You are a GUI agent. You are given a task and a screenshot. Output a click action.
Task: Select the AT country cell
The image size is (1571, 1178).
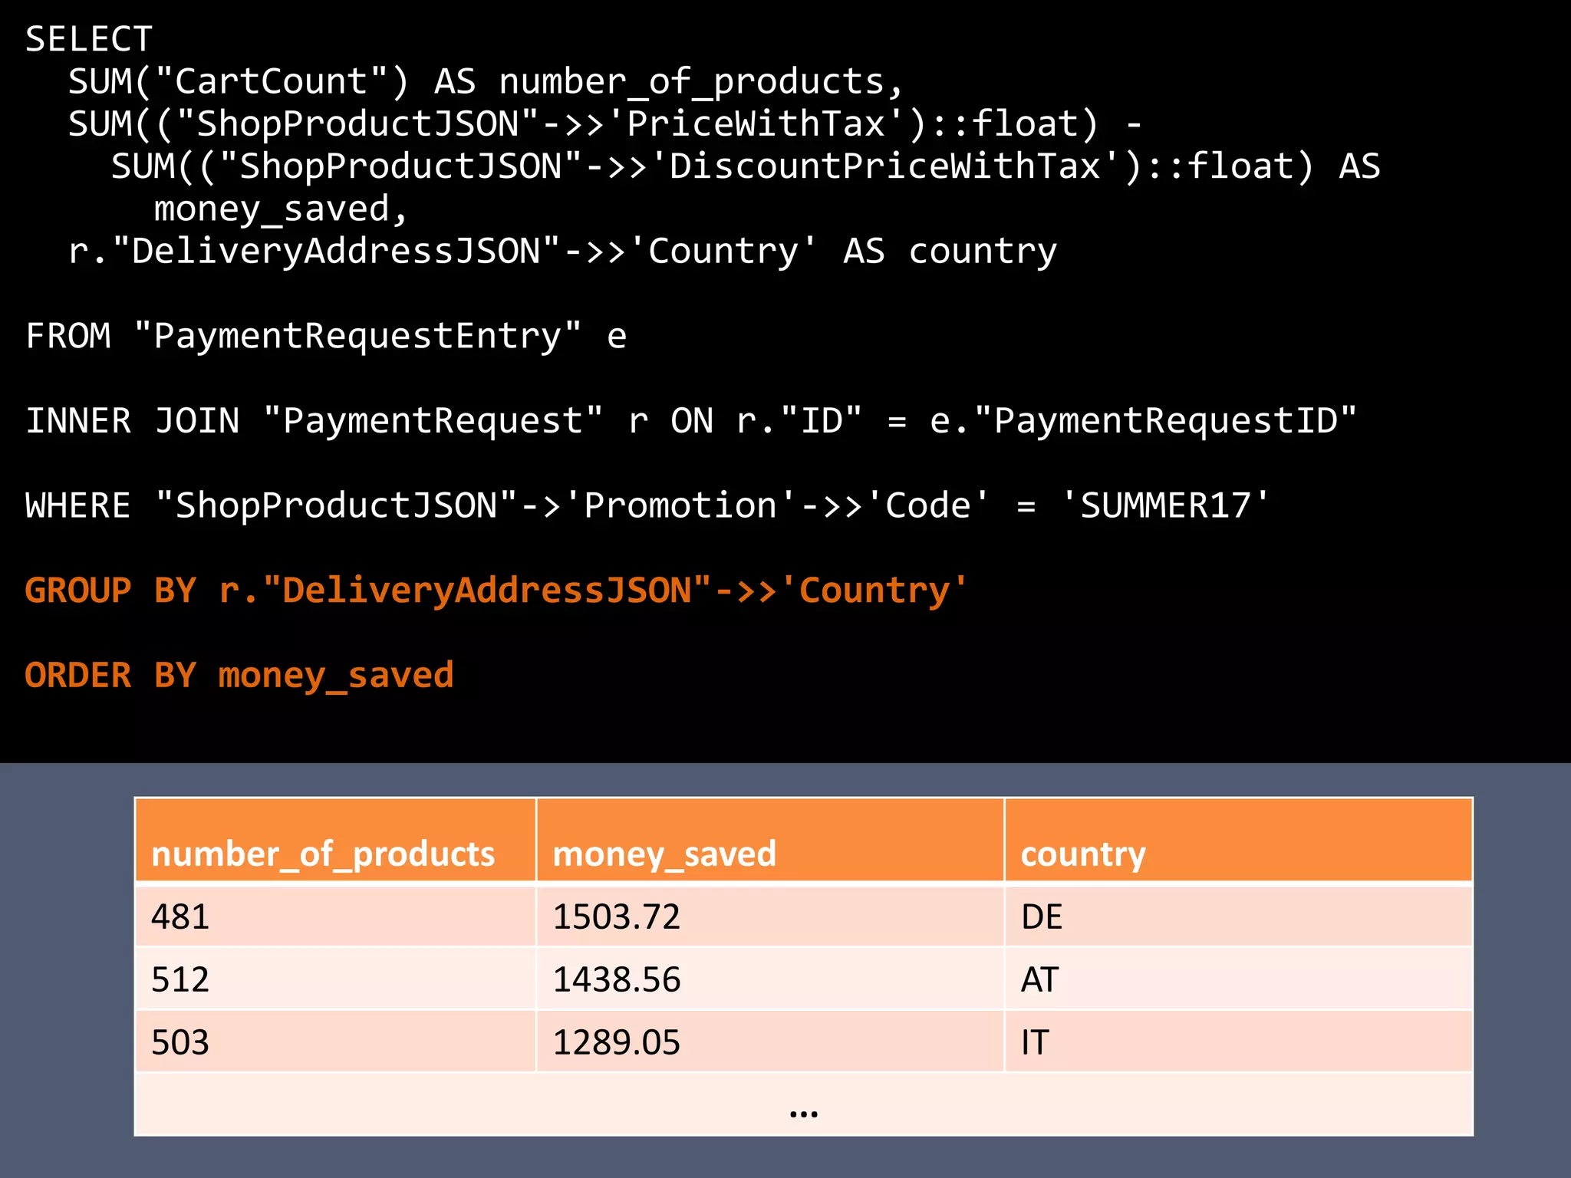click(1238, 979)
